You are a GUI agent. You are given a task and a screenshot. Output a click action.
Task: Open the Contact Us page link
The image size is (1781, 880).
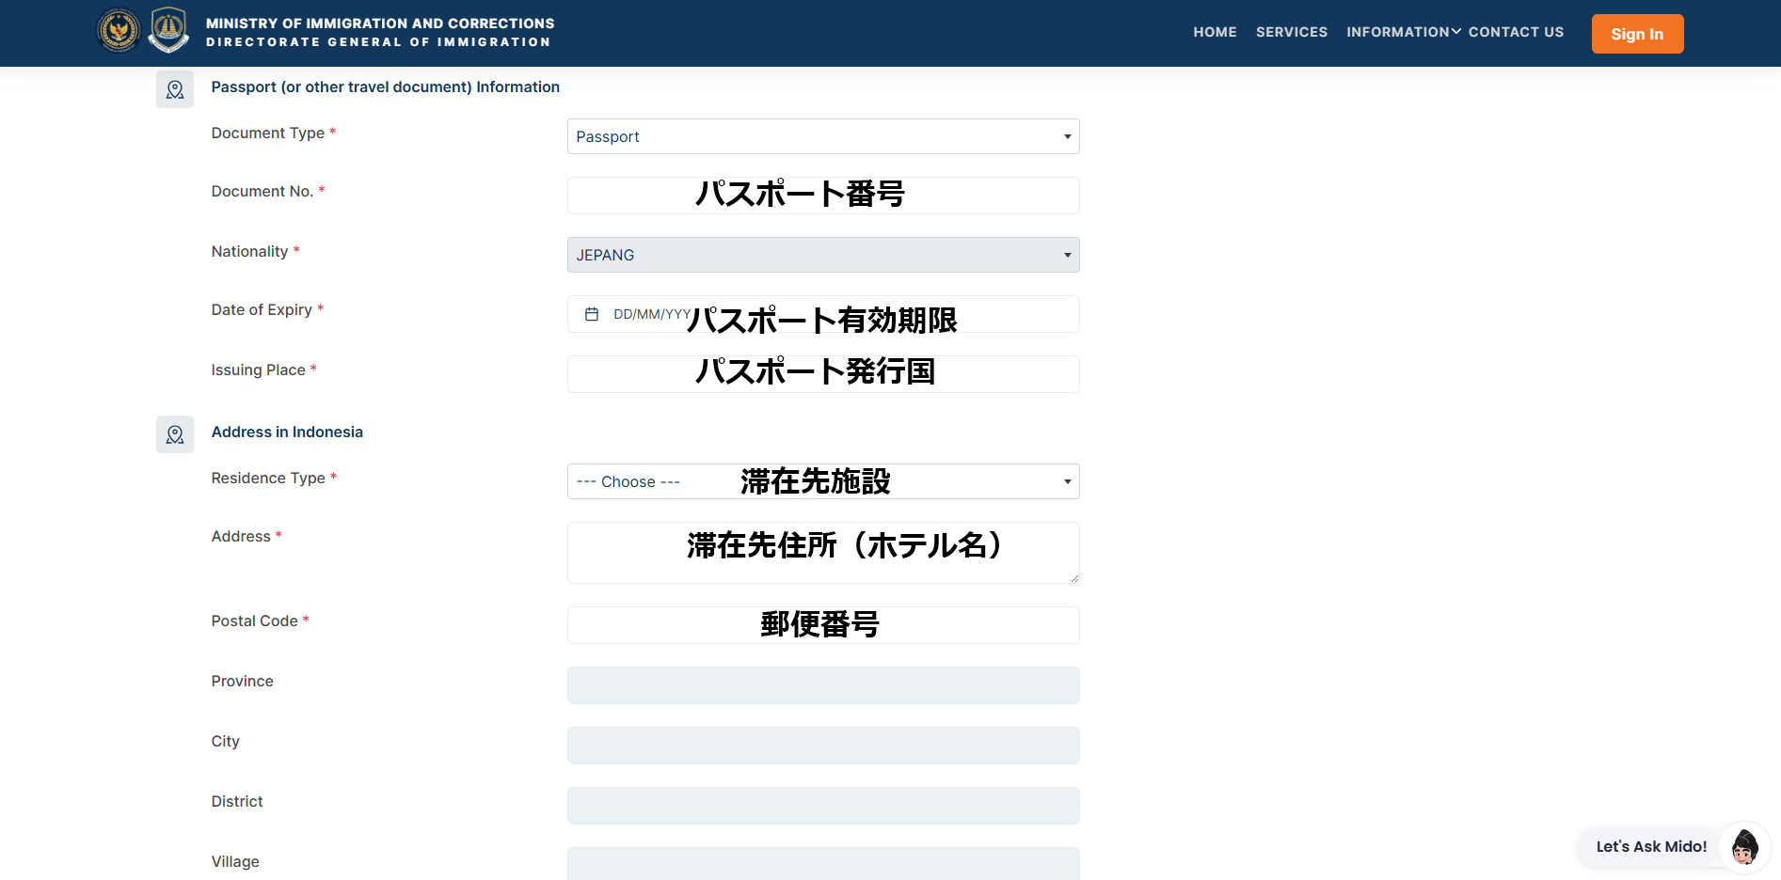coord(1516,32)
